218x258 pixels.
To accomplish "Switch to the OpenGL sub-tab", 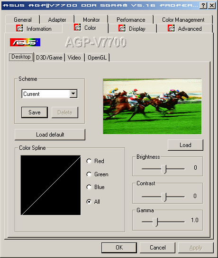I will pyautogui.click(x=97, y=58).
